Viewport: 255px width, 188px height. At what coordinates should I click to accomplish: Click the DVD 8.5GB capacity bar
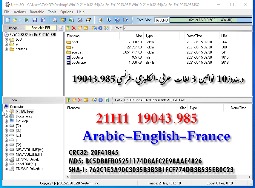coord(211,20)
